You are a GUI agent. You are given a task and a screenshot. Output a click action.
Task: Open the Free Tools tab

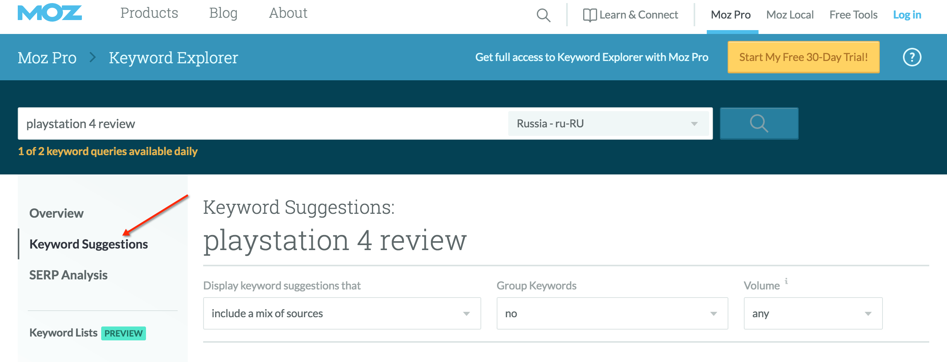tap(854, 15)
